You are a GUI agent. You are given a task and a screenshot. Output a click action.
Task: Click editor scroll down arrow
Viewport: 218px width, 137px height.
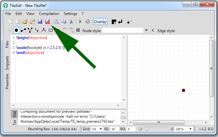click(124, 100)
